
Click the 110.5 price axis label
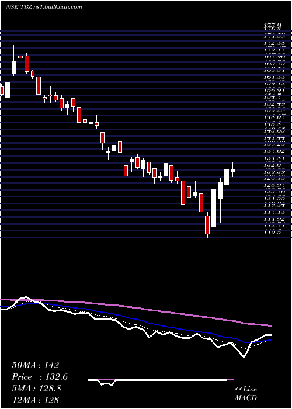[x=272, y=232]
